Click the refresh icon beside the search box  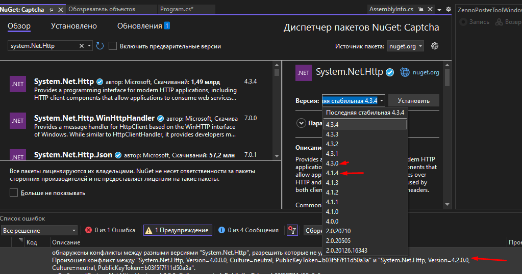100,46
